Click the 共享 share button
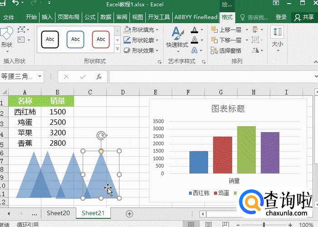 tap(305, 17)
